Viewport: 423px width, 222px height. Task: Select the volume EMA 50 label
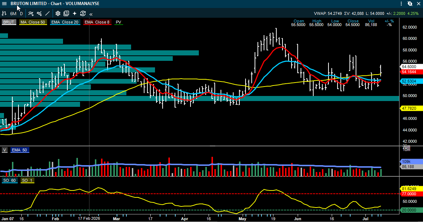(x=20, y=150)
